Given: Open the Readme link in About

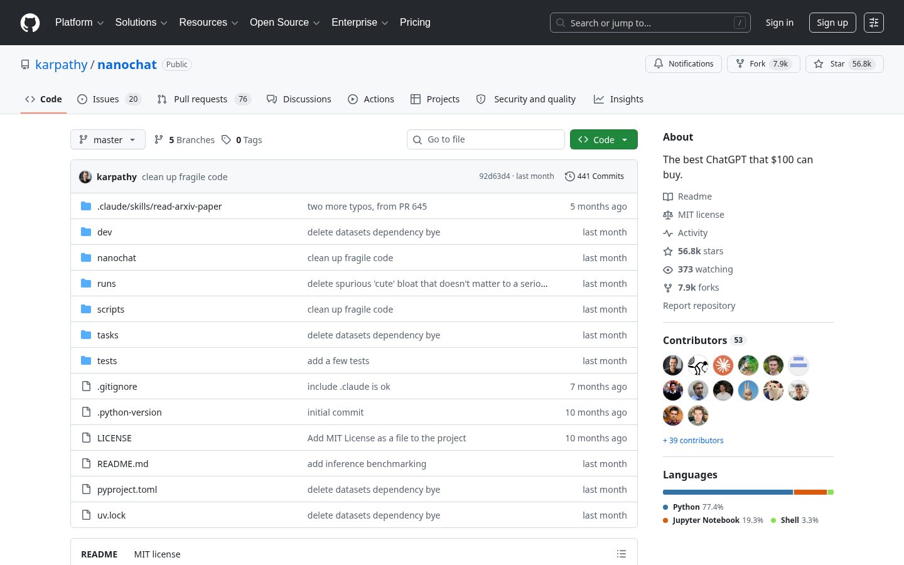Looking at the screenshot, I should (687, 196).
